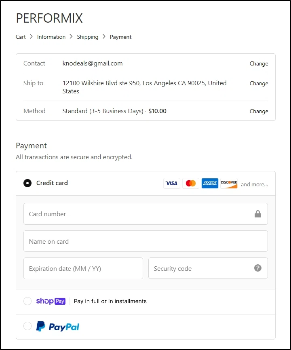Viewport: 291px width, 350px height.
Task: Change the contact email address
Action: click(259, 63)
